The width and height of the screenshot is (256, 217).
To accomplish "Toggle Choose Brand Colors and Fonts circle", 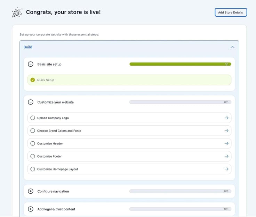I will [33, 131].
